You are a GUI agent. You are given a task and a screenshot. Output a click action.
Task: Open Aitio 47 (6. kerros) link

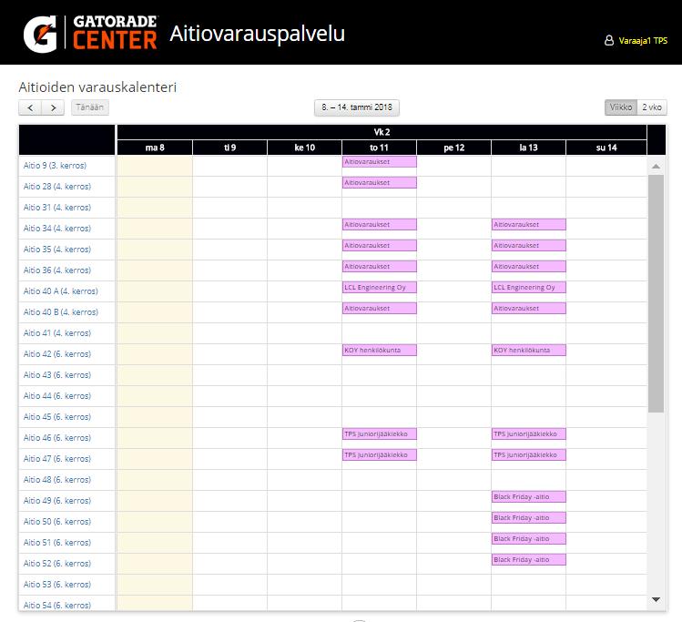click(57, 458)
